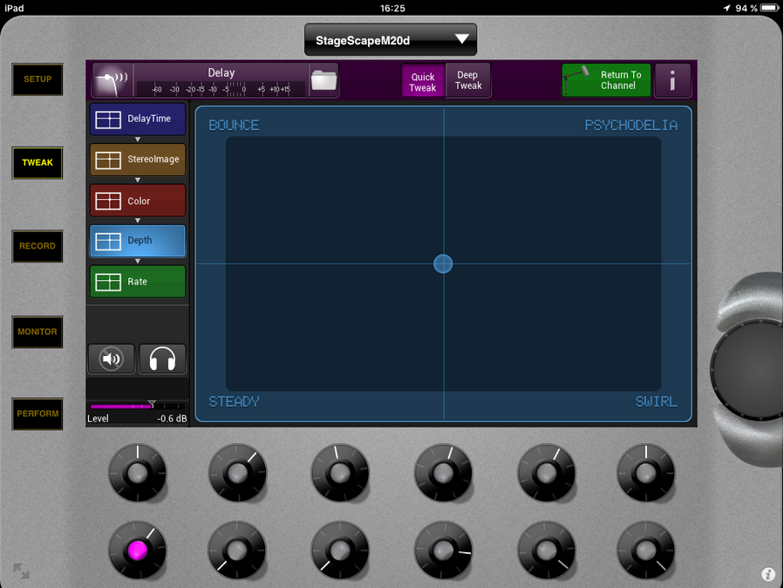The width and height of the screenshot is (783, 588).
Task: Switch to Deep Tweak mode
Action: pos(468,81)
